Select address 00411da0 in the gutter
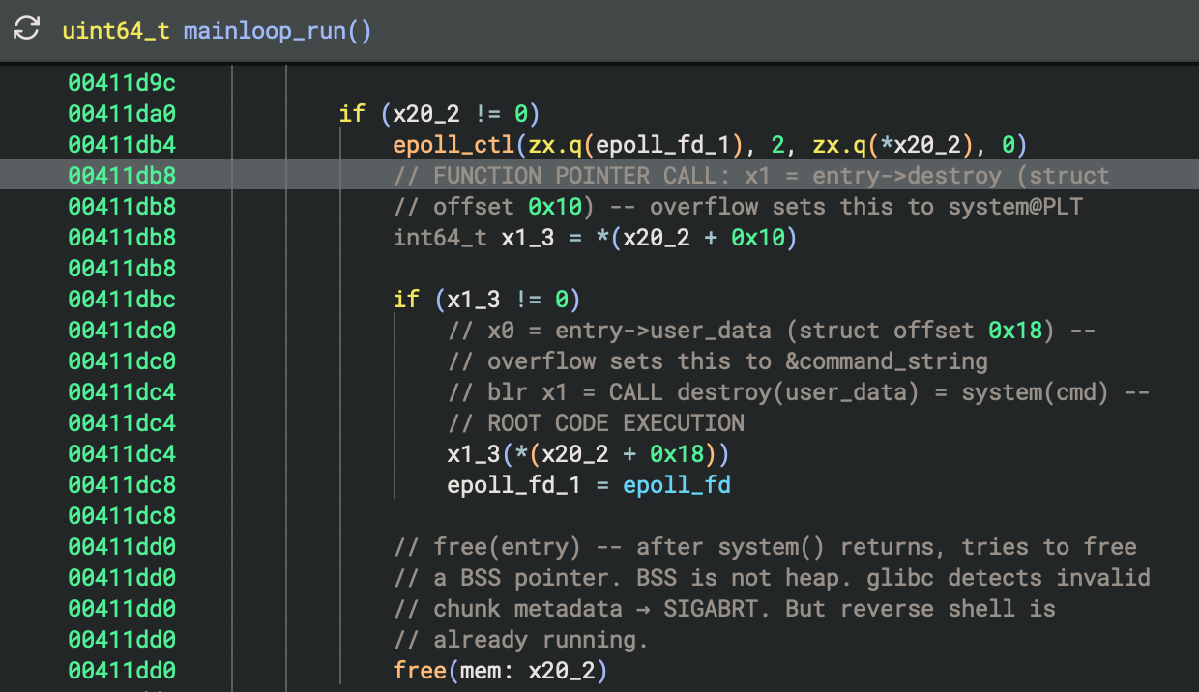This screenshot has width=1199, height=692. click(122, 114)
